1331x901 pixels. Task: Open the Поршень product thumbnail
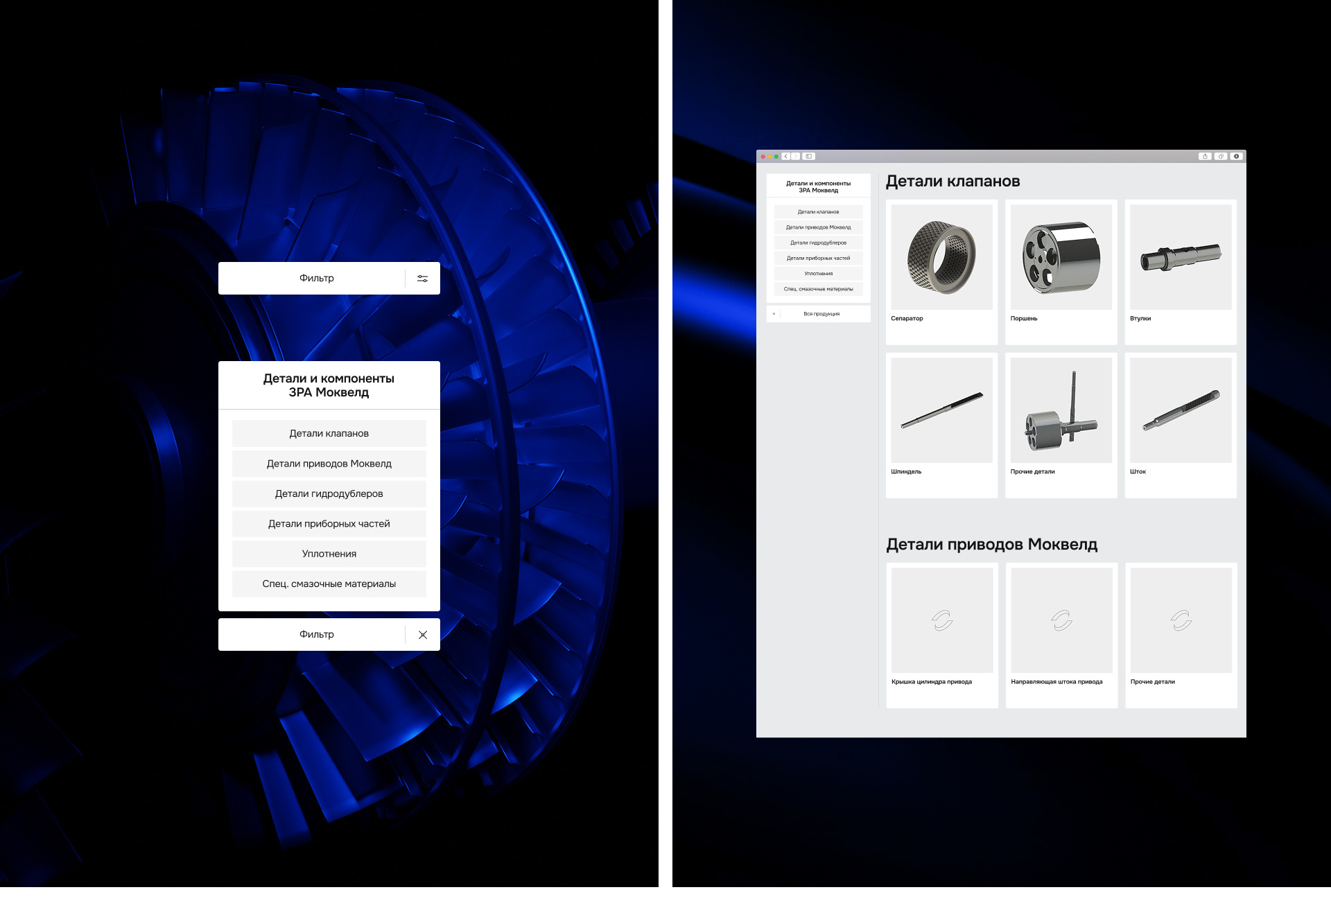pos(1061,258)
